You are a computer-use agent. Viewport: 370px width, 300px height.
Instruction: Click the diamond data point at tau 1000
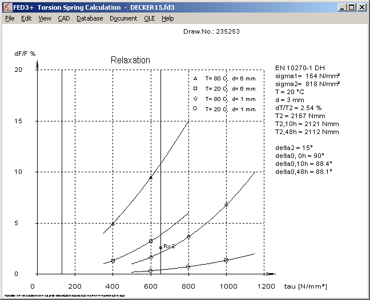(x=226, y=204)
